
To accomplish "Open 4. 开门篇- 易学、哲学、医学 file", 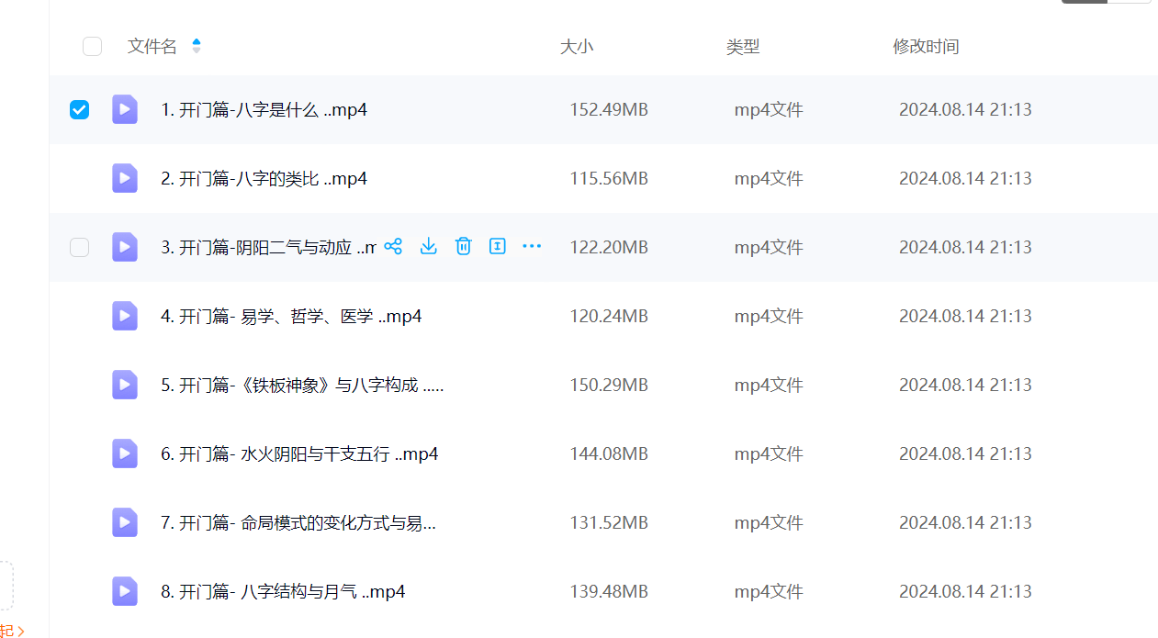I will pyautogui.click(x=290, y=317).
